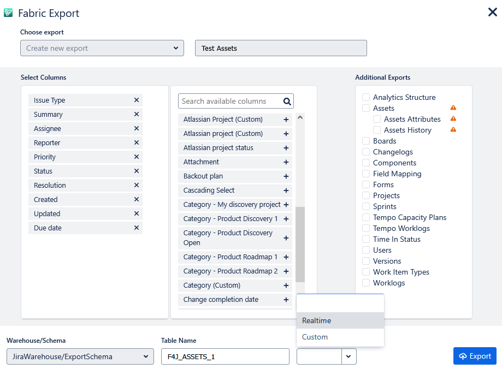
Task: Choose the Custom schedule option
Action: pos(340,337)
